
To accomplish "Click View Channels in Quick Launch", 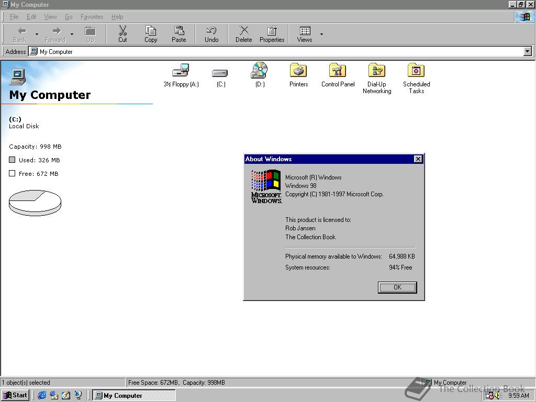I will coord(79,395).
